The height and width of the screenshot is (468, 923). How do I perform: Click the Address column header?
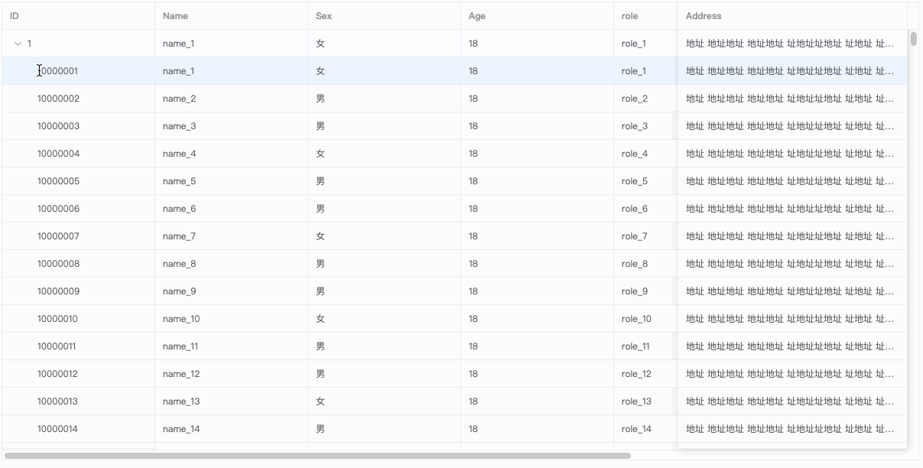(792, 16)
